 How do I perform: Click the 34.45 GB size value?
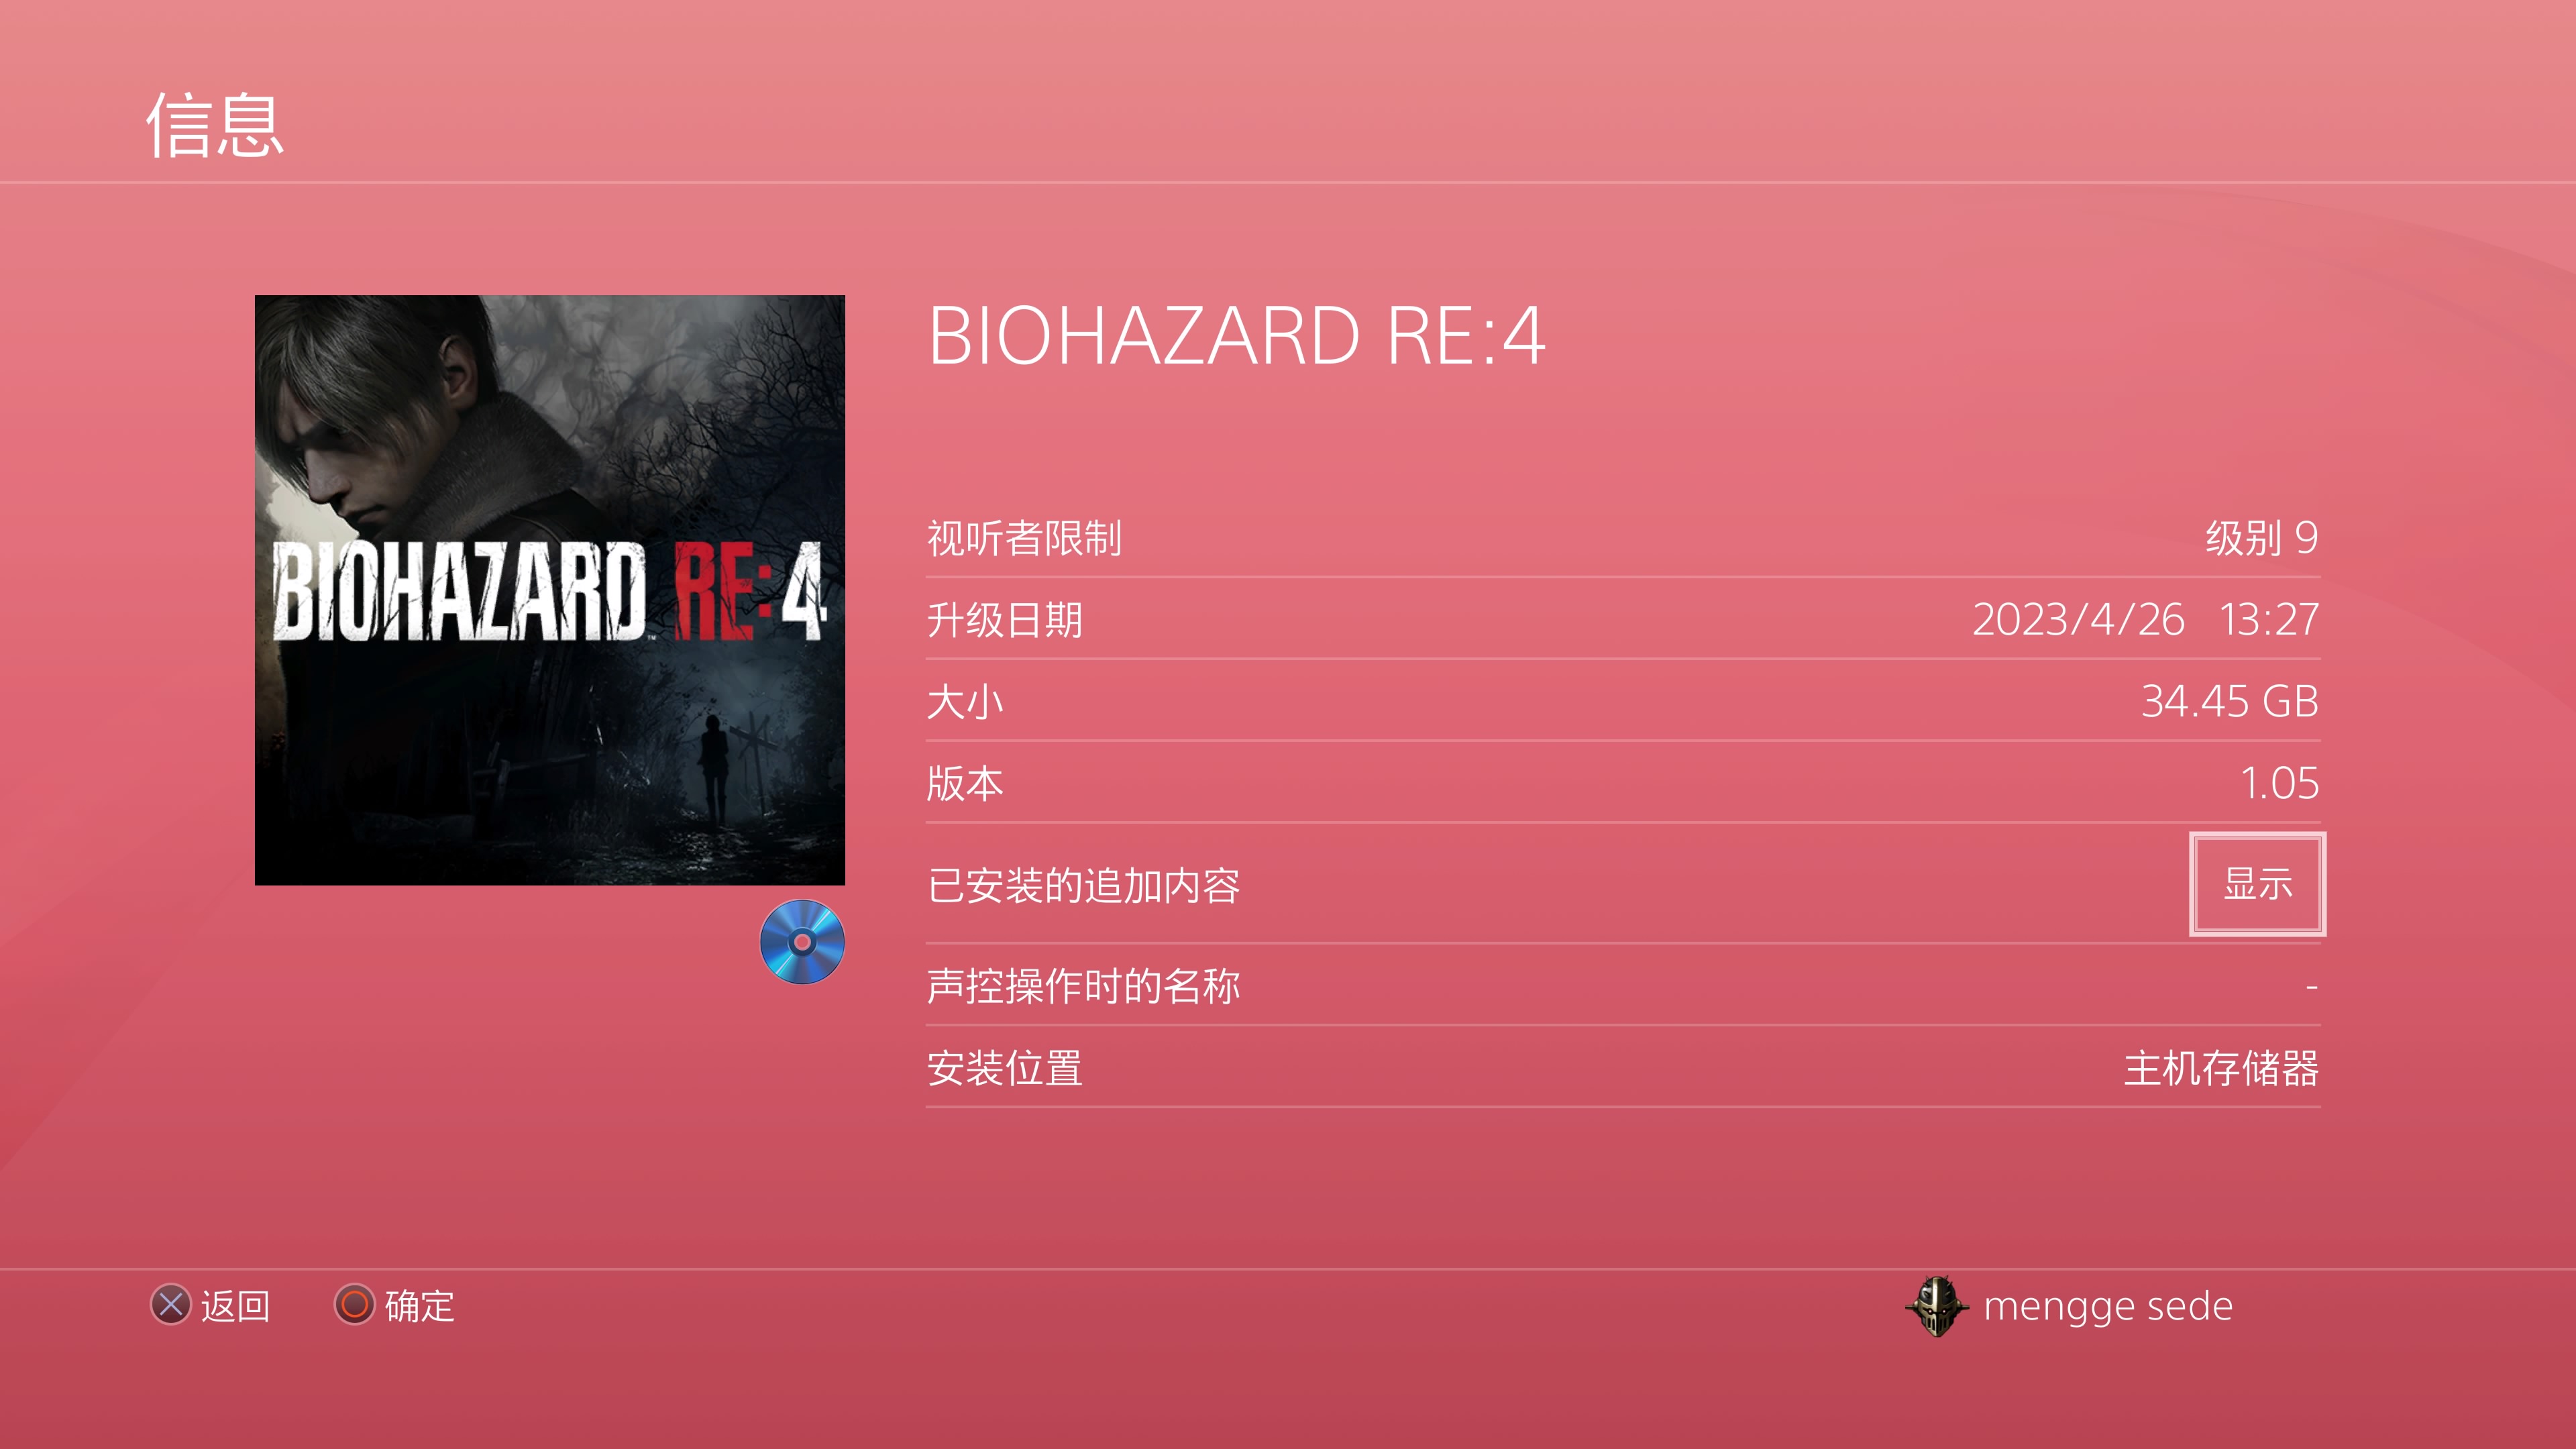(x=2230, y=701)
